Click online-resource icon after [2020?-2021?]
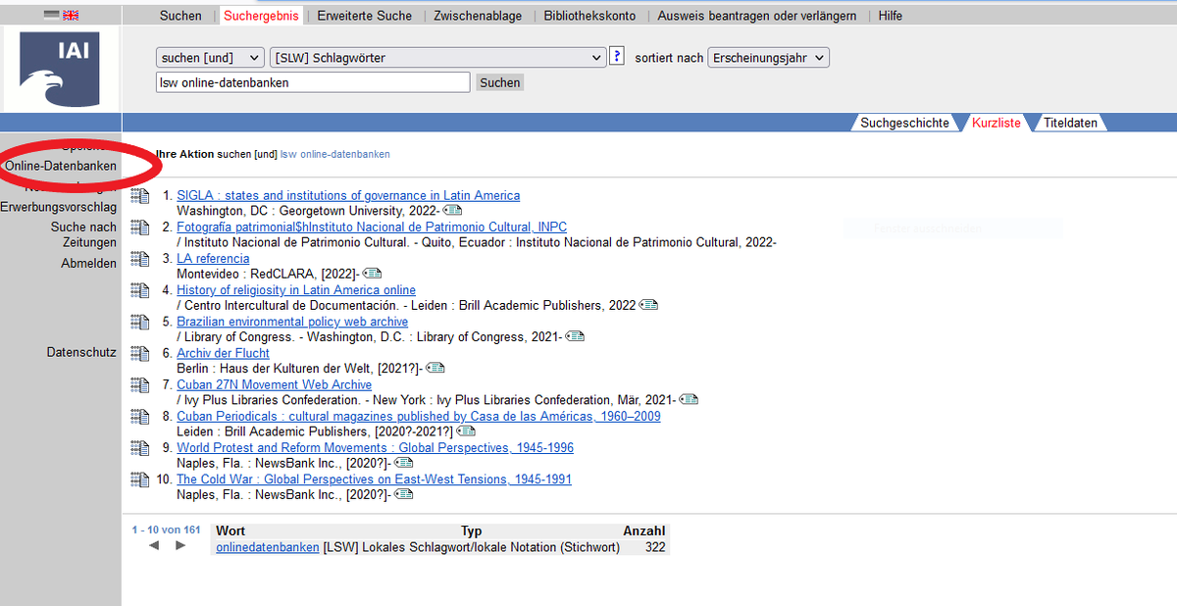 coord(466,430)
